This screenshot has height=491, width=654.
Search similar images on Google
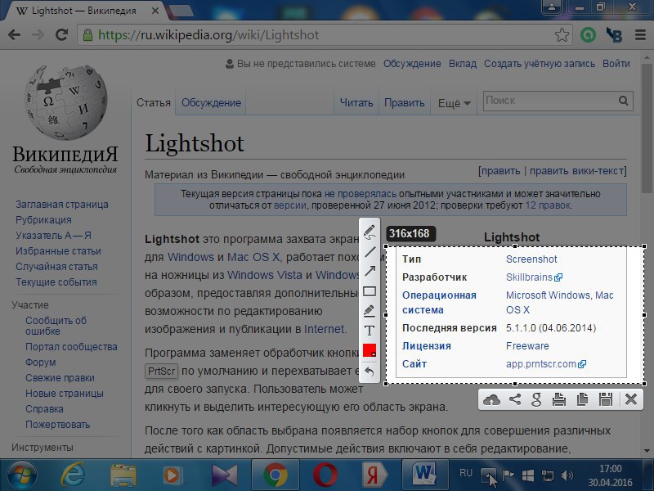(537, 399)
